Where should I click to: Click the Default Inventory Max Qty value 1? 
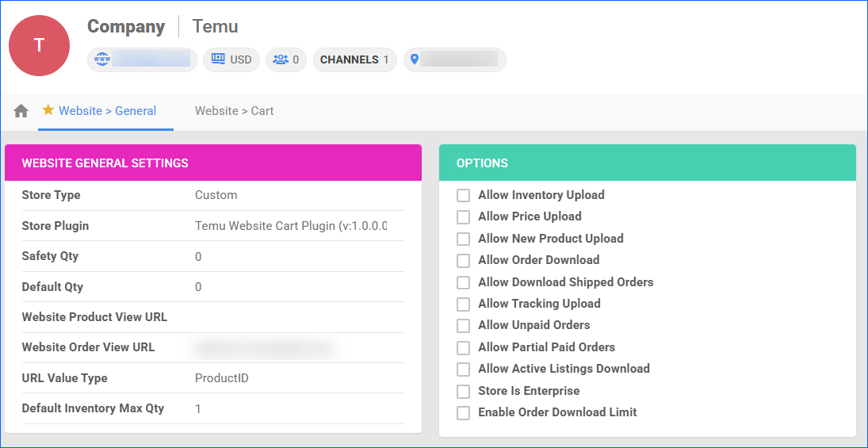(198, 408)
